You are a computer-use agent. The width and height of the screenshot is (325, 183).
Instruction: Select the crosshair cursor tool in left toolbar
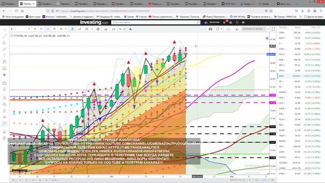[5, 29]
